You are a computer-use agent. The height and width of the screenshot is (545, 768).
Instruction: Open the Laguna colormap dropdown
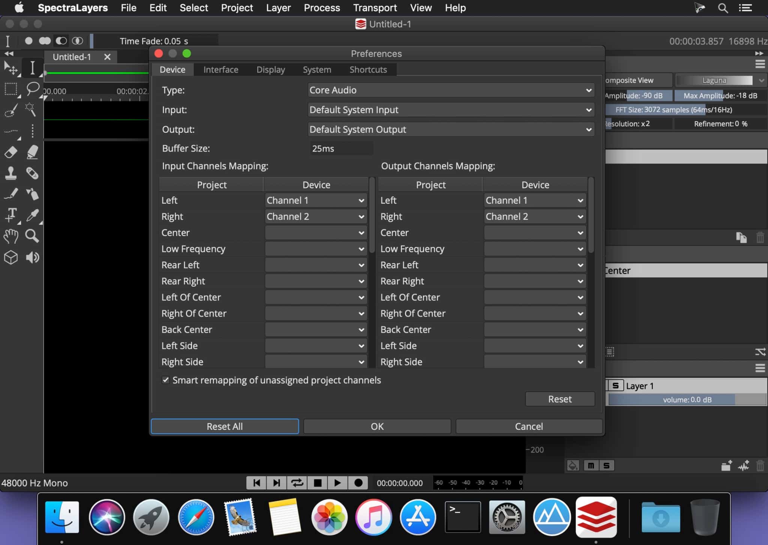point(720,80)
